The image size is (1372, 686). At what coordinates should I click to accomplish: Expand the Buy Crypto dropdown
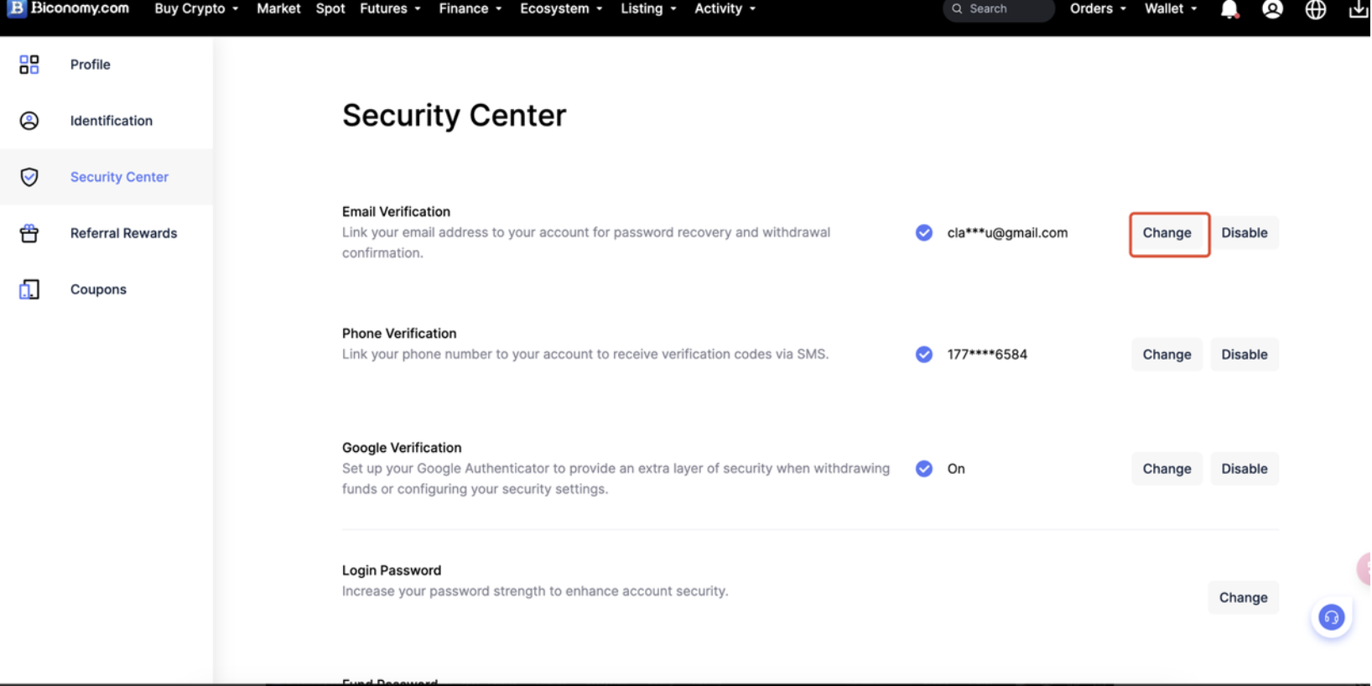tap(196, 8)
